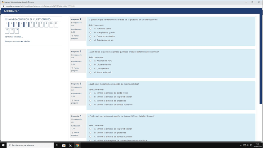Viewport: 263px width, 148px height.
Task: Choose c. Clorhexidina
Action: 90,69
